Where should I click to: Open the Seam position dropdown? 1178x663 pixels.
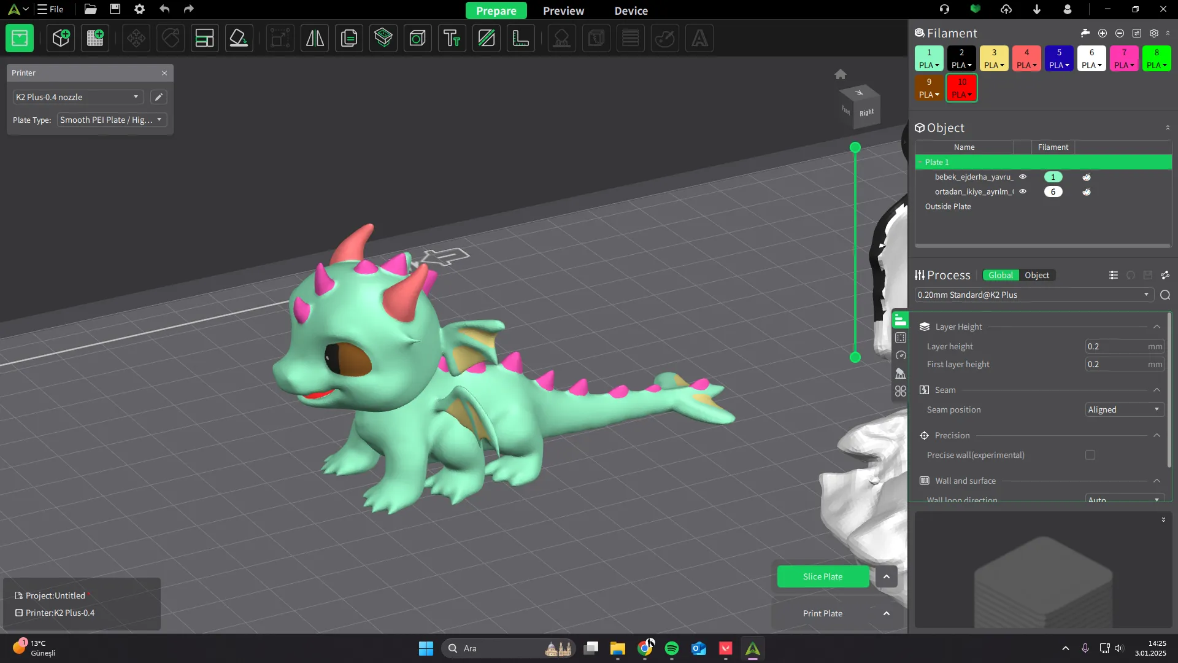tap(1124, 409)
